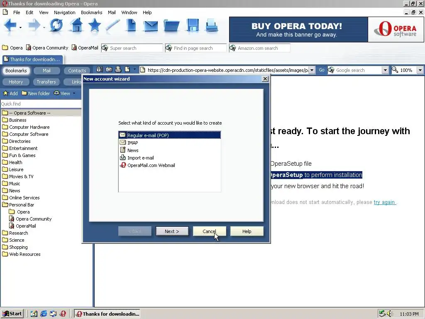Open the Edit menu
Screen dimensions: 425x319
pyautogui.click(x=29, y=12)
